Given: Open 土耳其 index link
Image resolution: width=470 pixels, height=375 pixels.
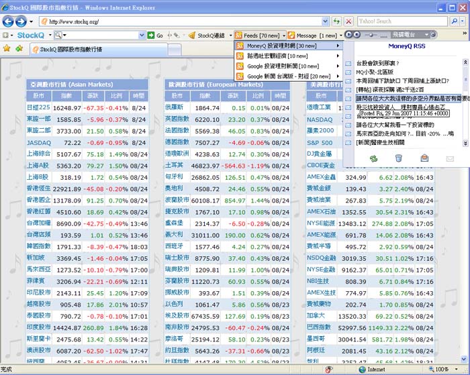Looking at the screenshot, I should coord(174,165).
